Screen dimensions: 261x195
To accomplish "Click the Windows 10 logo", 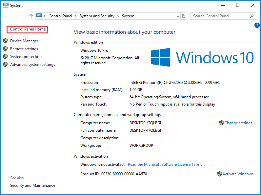I will (202, 57).
